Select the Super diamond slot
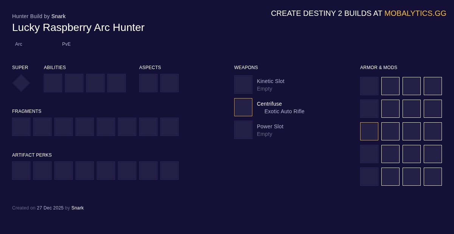 coord(21,83)
